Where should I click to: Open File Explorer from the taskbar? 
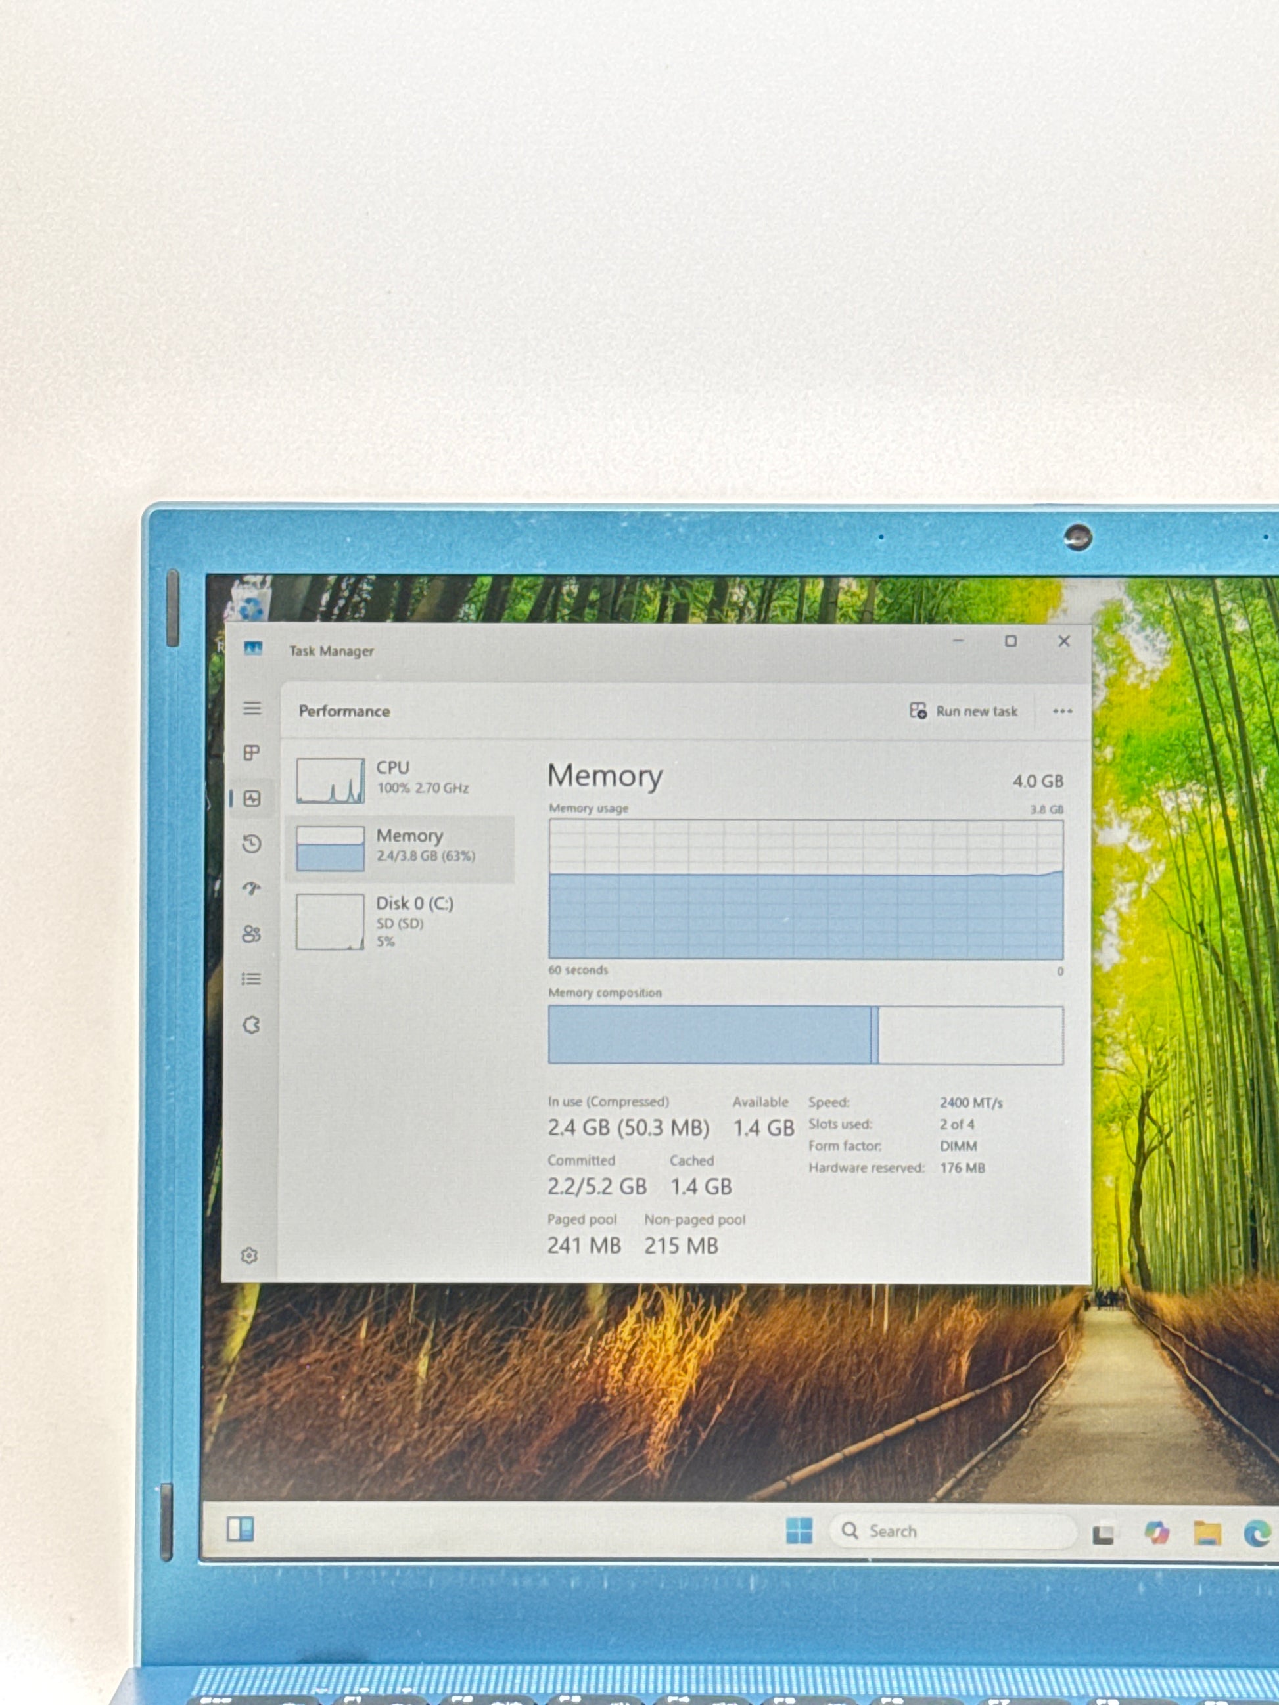(x=1207, y=1532)
